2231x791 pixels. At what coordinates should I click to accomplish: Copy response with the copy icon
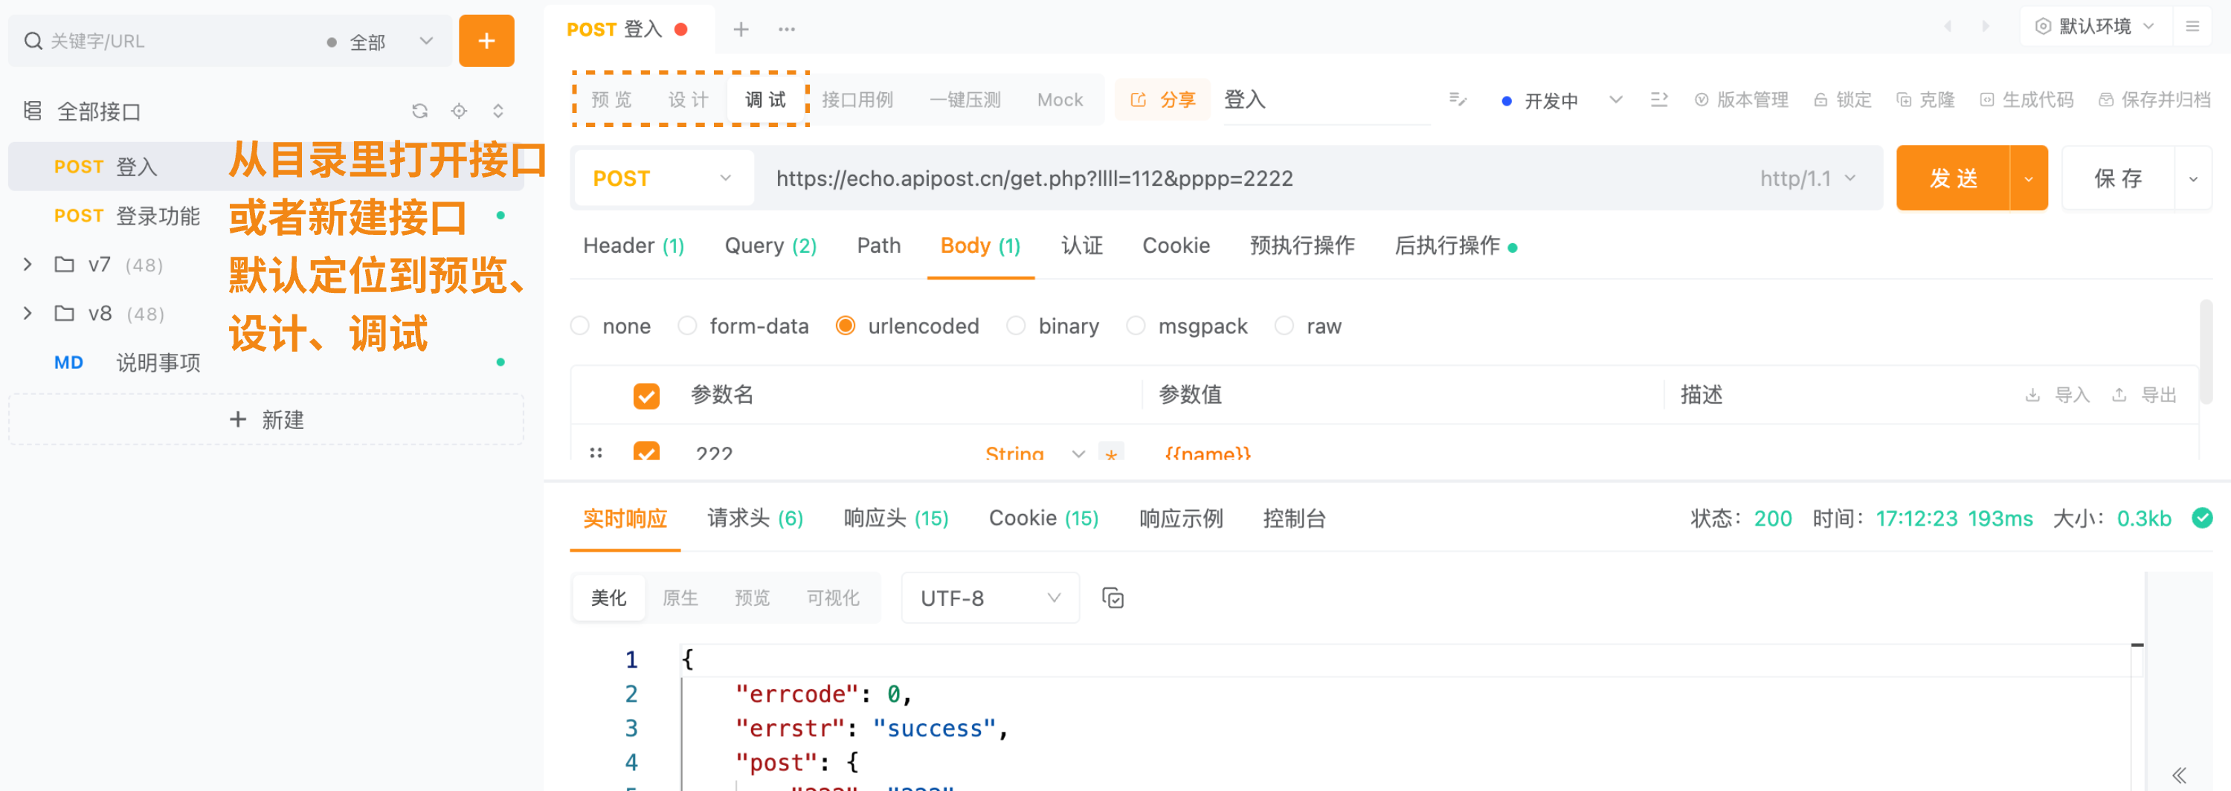1112,598
